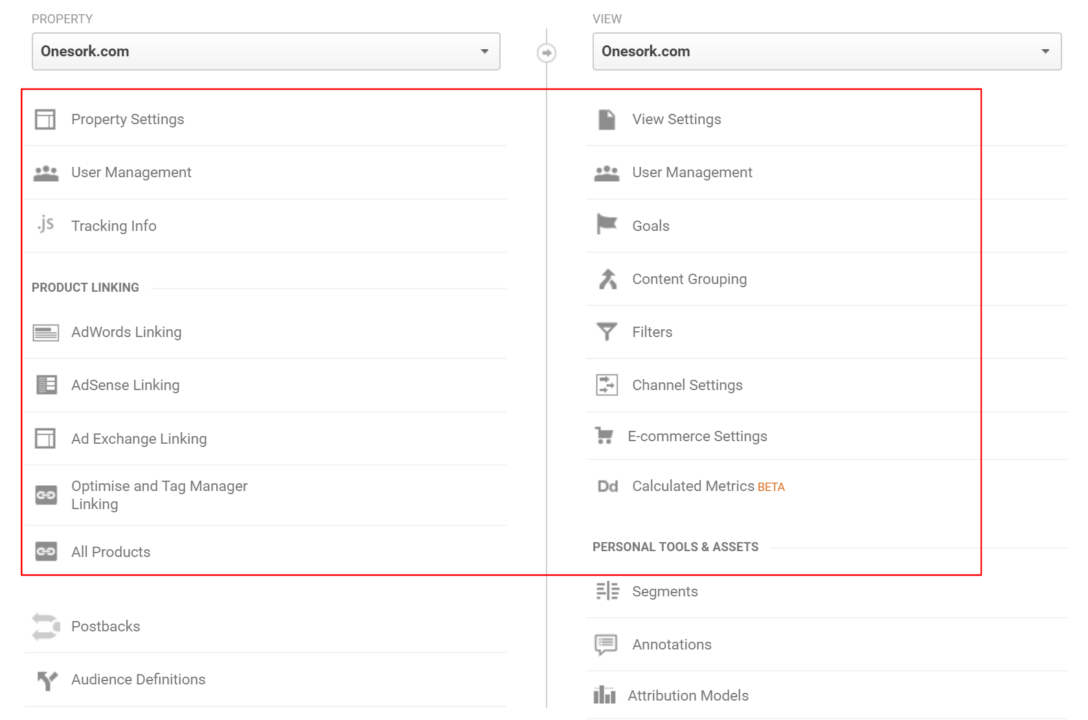Click the Dd Calculated Metrics icon
This screenshot has height=720, width=1088.
(607, 486)
